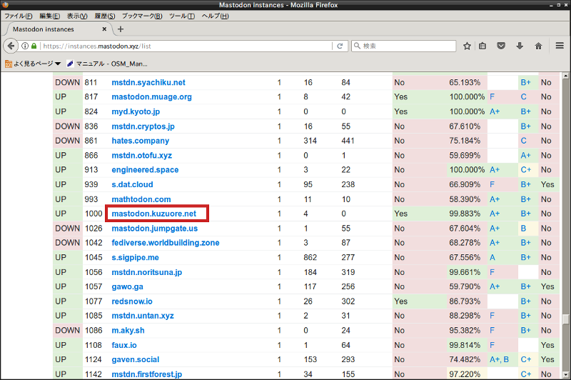Open the bookmarks list icon
Image resolution: width=571 pixels, height=380 pixels.
click(482, 46)
